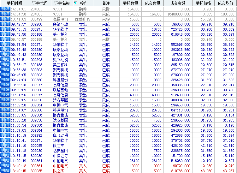Image resolution: width=237 pixels, height=173 pixels.
Task: Open 明细 for the 09:49:43 联络互动 order
Action: coord(5,55)
